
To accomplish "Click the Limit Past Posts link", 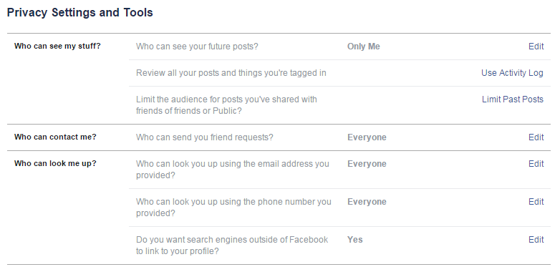I will 513,99.
